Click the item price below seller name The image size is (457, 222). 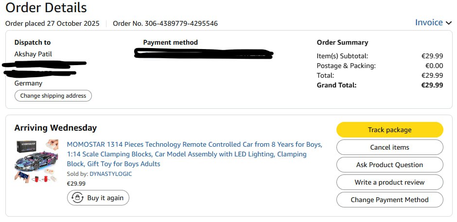(76, 184)
